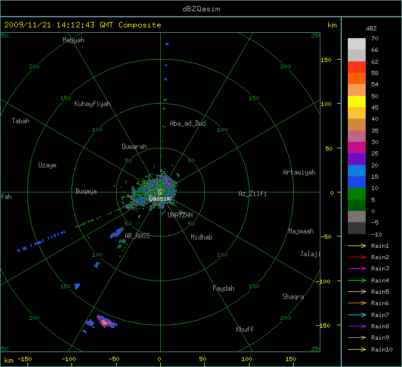This screenshot has height=367, width=402.
Task: Click the Az_Zilfi location label
Action: click(x=253, y=194)
